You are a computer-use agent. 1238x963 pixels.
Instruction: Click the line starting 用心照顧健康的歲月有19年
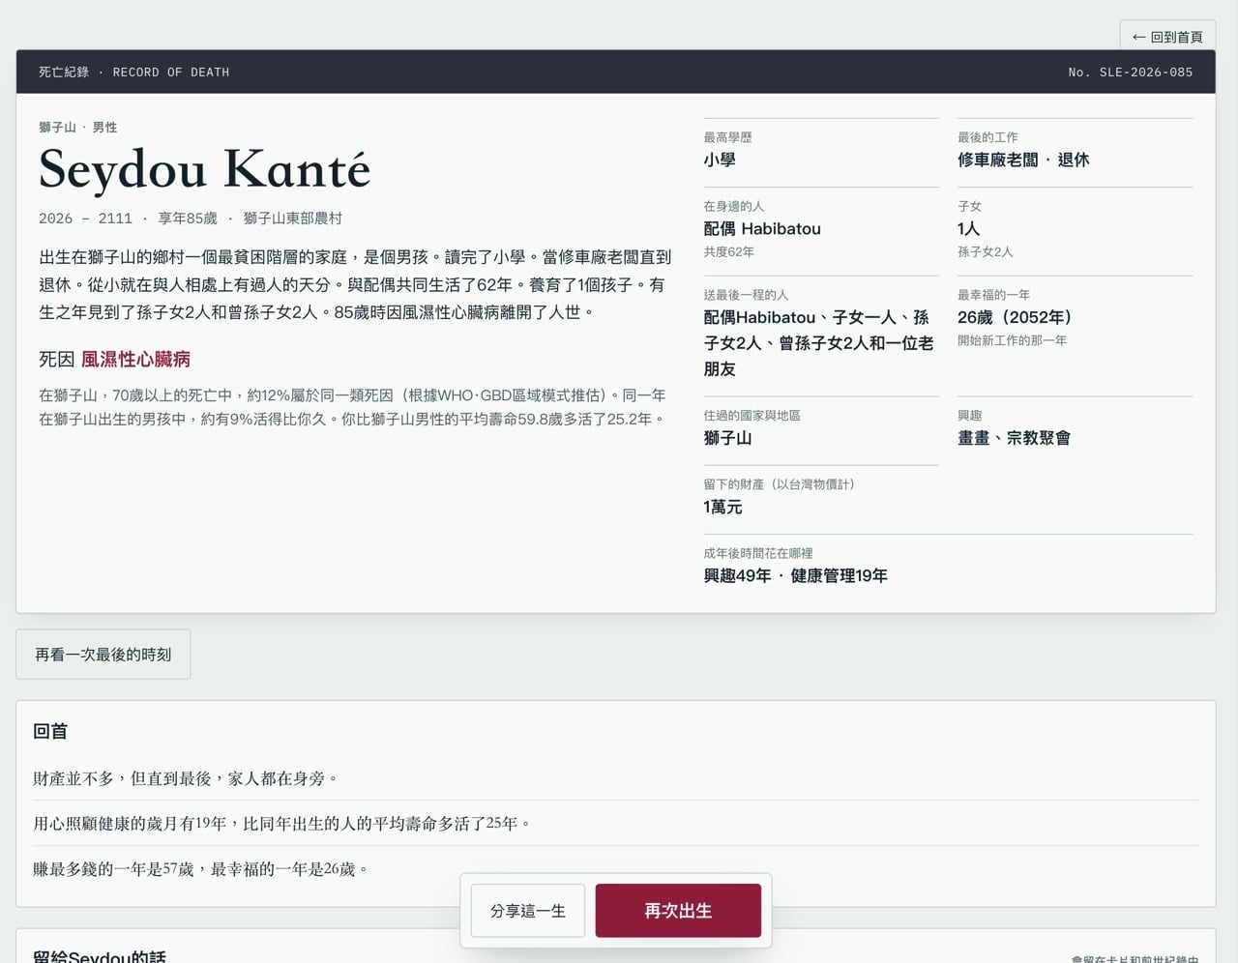pos(283,824)
